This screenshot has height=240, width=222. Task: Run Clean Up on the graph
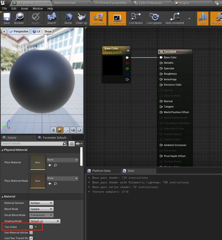81,18
